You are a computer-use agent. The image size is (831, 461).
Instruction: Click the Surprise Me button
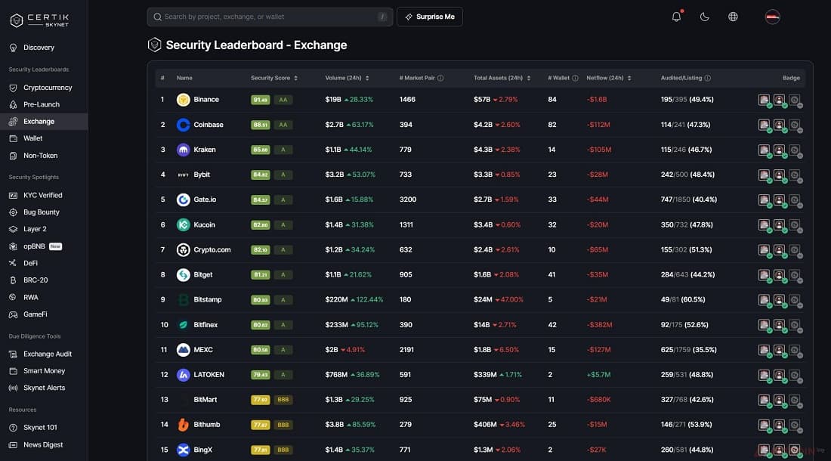point(430,17)
